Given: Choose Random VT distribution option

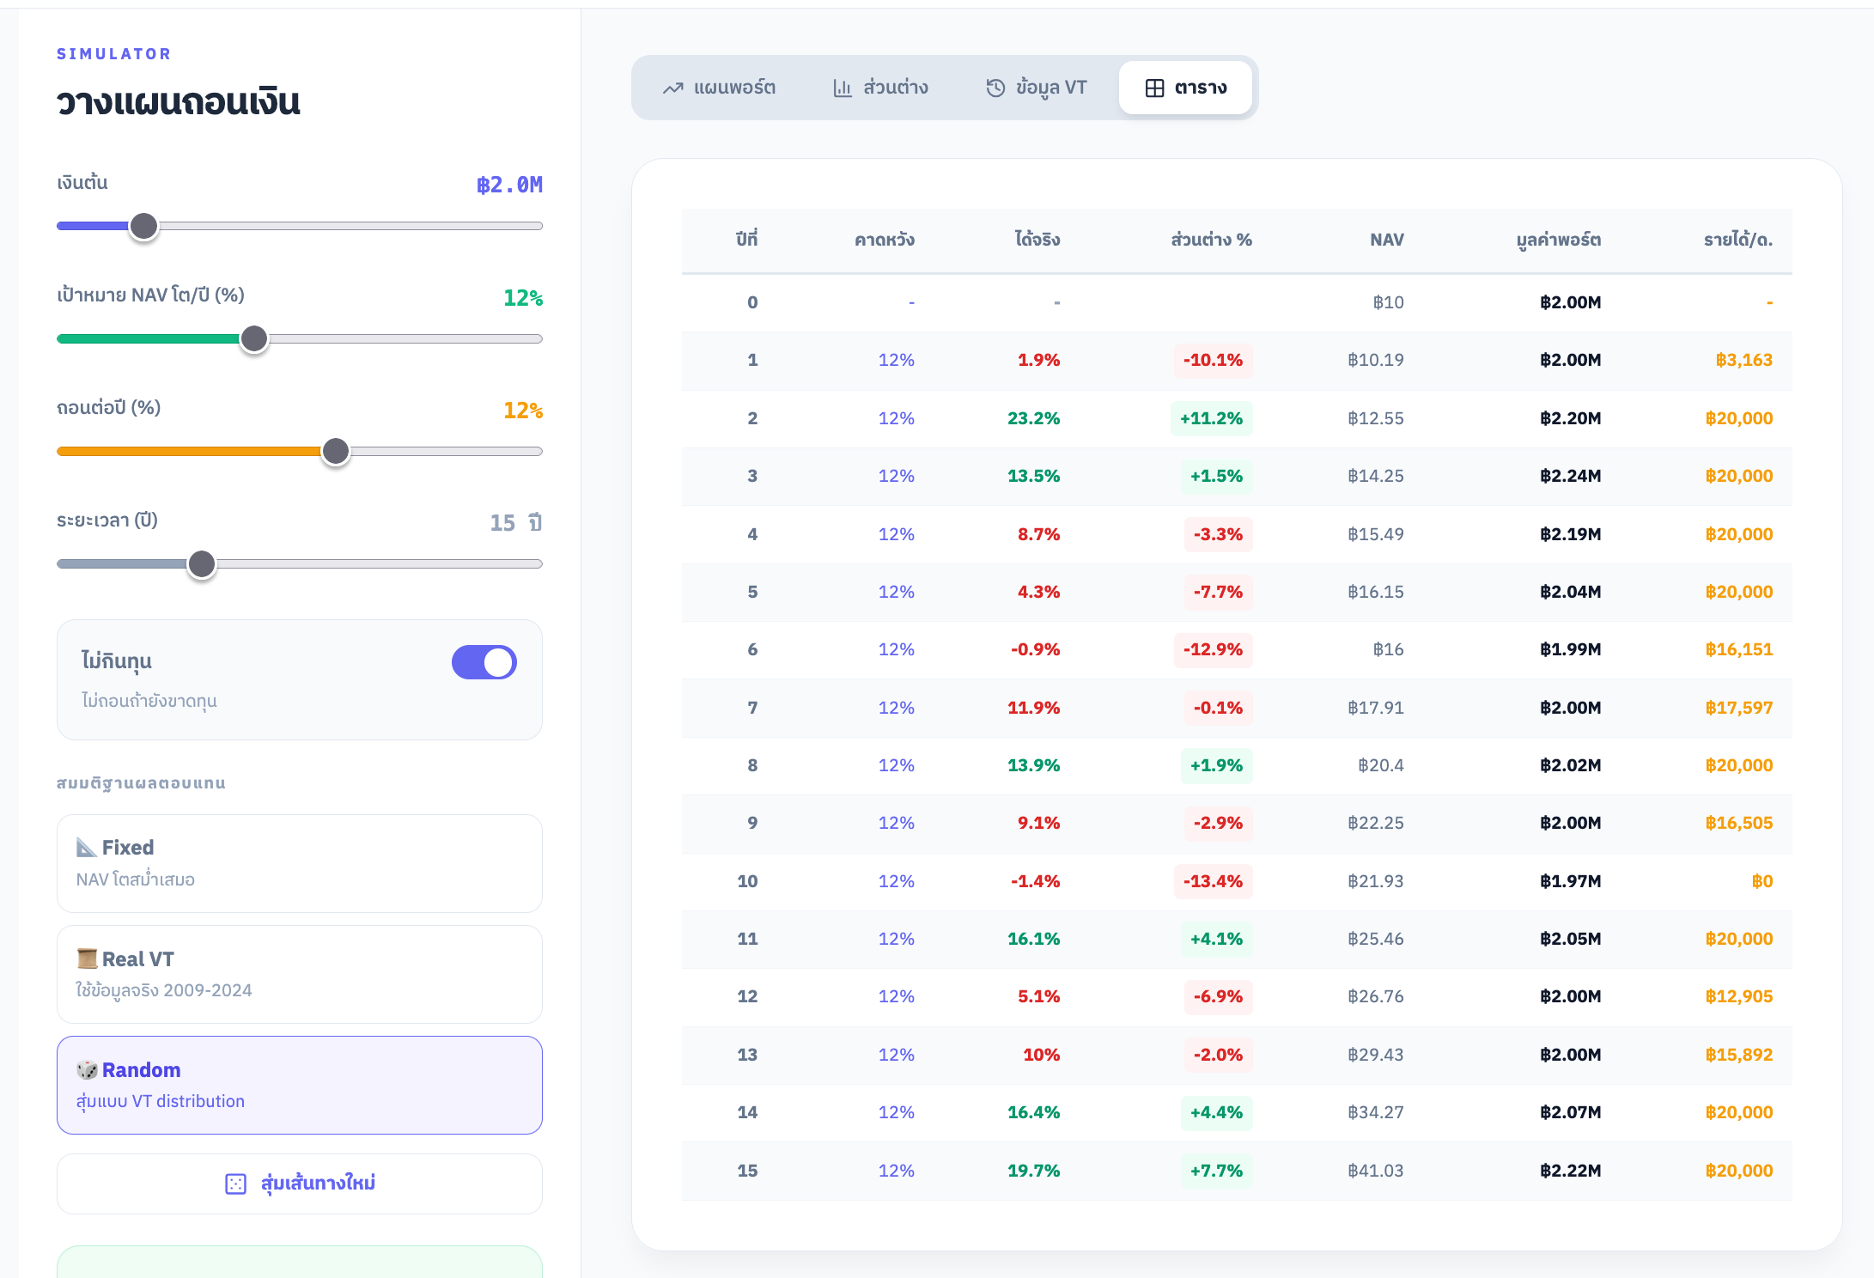Looking at the screenshot, I should click(x=299, y=1085).
